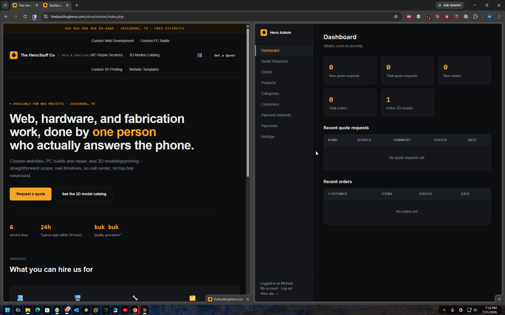Screen dimensions: 505x315
Task: Open the Chrome profile avatar M
Action: pyautogui.click(x=489, y=17)
